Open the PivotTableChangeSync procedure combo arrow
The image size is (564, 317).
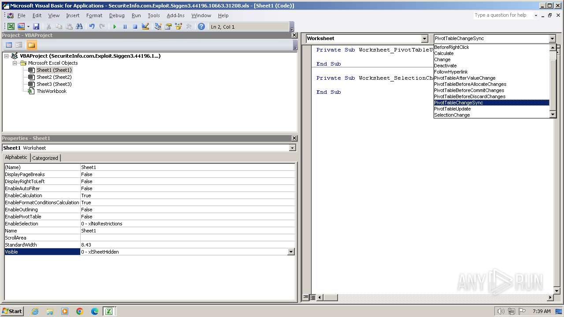pos(553,39)
